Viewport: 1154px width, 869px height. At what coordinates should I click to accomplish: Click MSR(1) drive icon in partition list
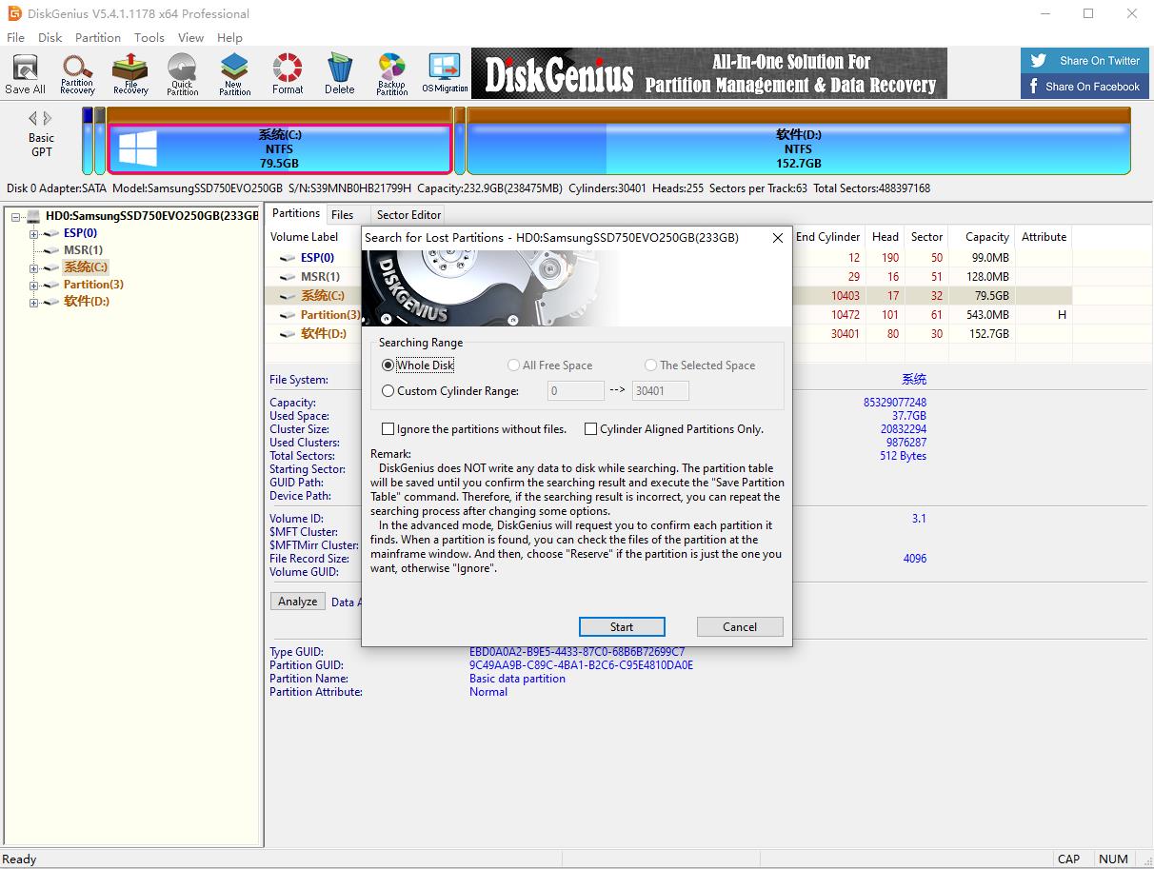click(287, 277)
